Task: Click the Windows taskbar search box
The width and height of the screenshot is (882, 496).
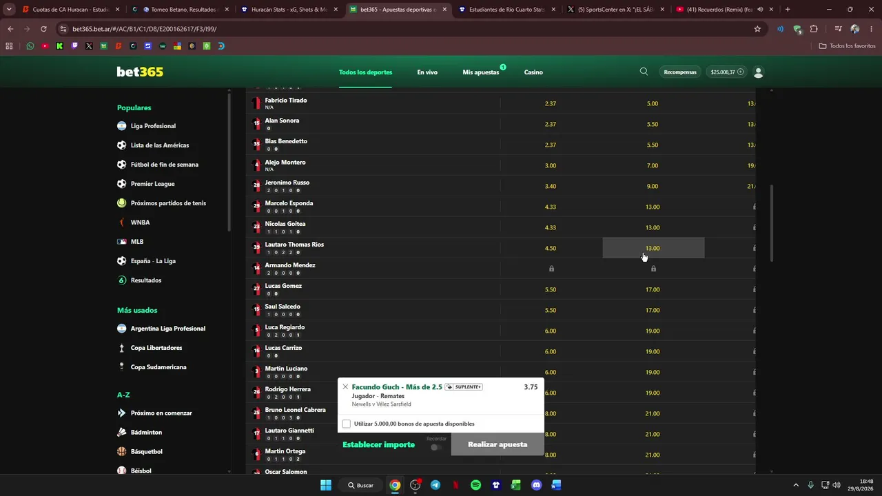Action: pos(361,485)
